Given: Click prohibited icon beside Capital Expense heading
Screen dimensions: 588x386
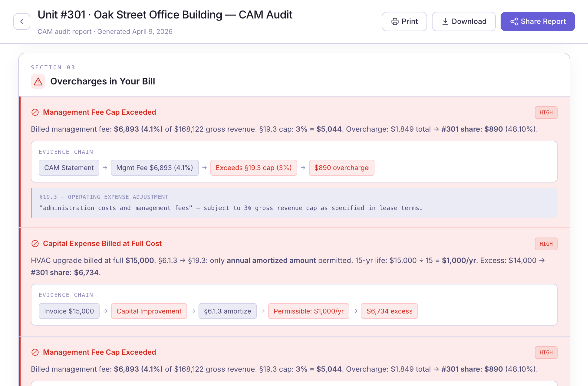Looking at the screenshot, I should tap(35, 244).
